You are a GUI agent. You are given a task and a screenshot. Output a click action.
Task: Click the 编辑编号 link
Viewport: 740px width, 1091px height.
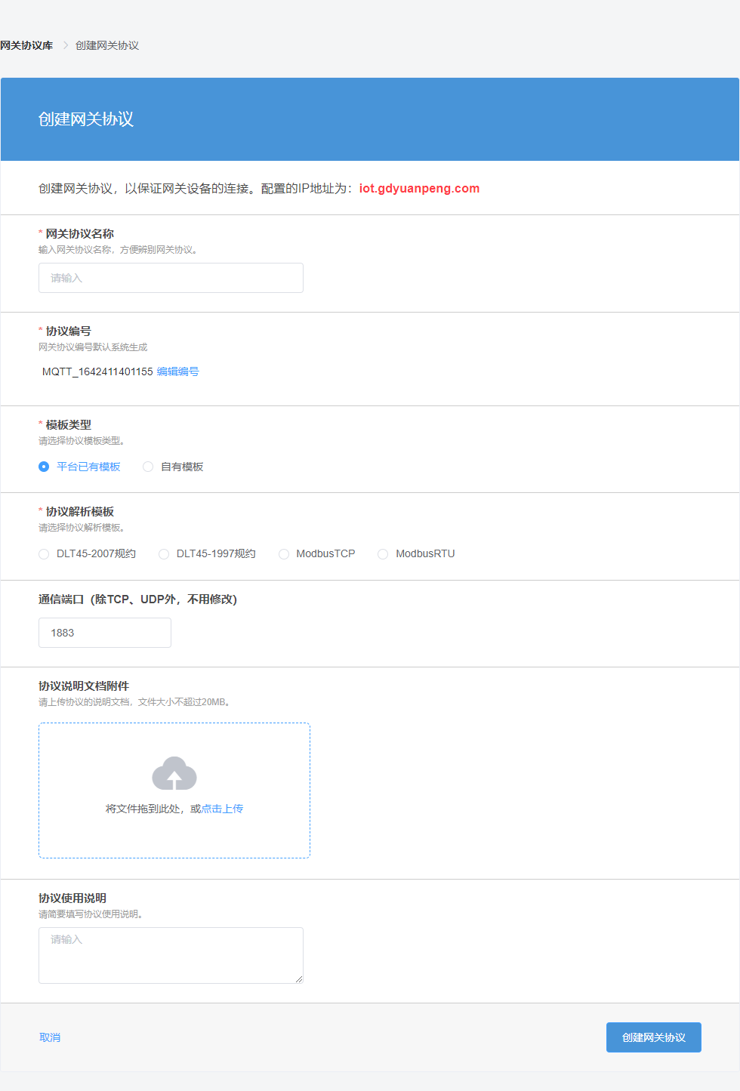(177, 371)
